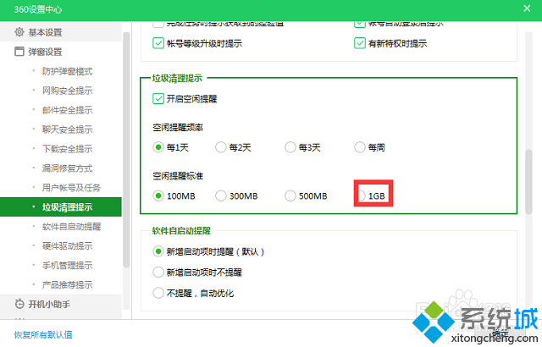Click the main settings panel vertical scrollbar
Image resolution: width=542 pixels, height=347 pixels.
(x=530, y=182)
